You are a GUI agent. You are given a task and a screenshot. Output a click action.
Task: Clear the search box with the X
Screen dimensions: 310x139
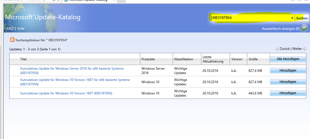click(x=292, y=18)
